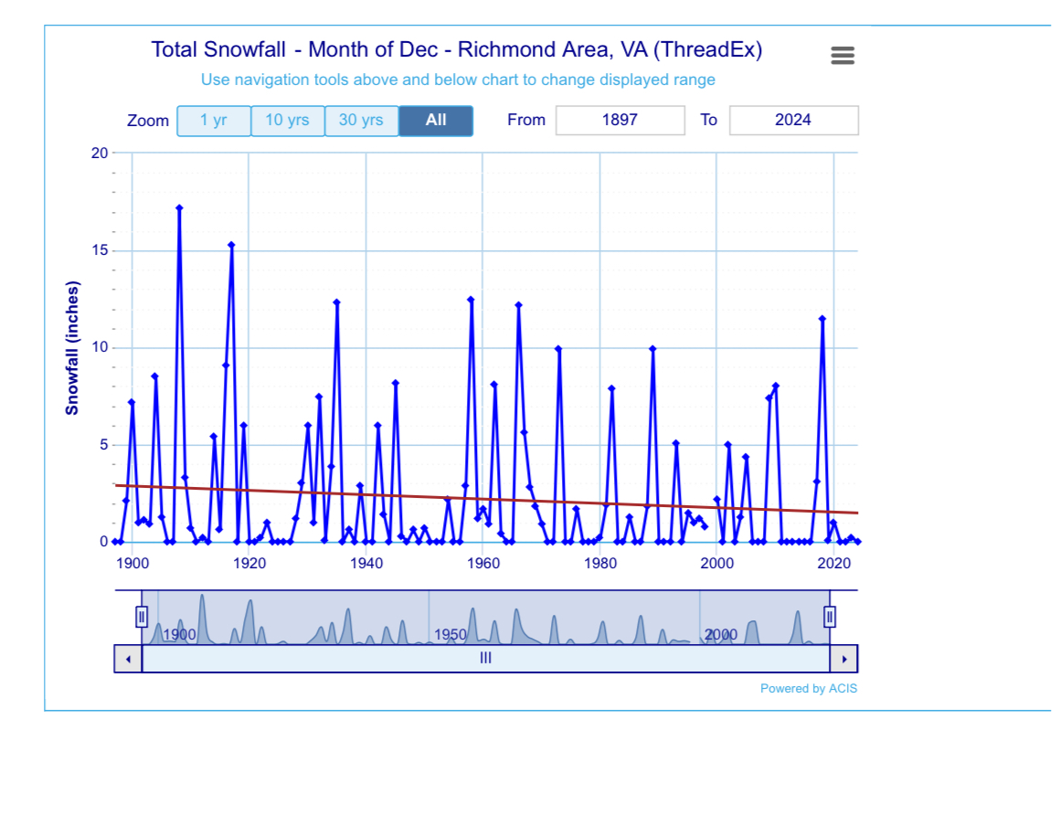The image size is (1060, 836).
Task: Click the chart title text
Action: click(x=456, y=49)
